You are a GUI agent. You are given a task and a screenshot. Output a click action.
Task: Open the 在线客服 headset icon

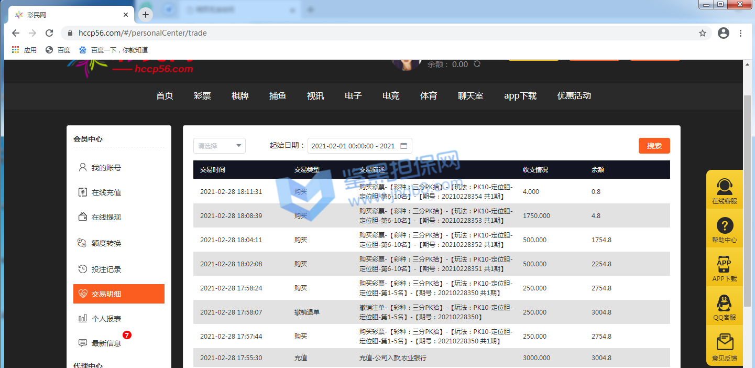coord(724,187)
